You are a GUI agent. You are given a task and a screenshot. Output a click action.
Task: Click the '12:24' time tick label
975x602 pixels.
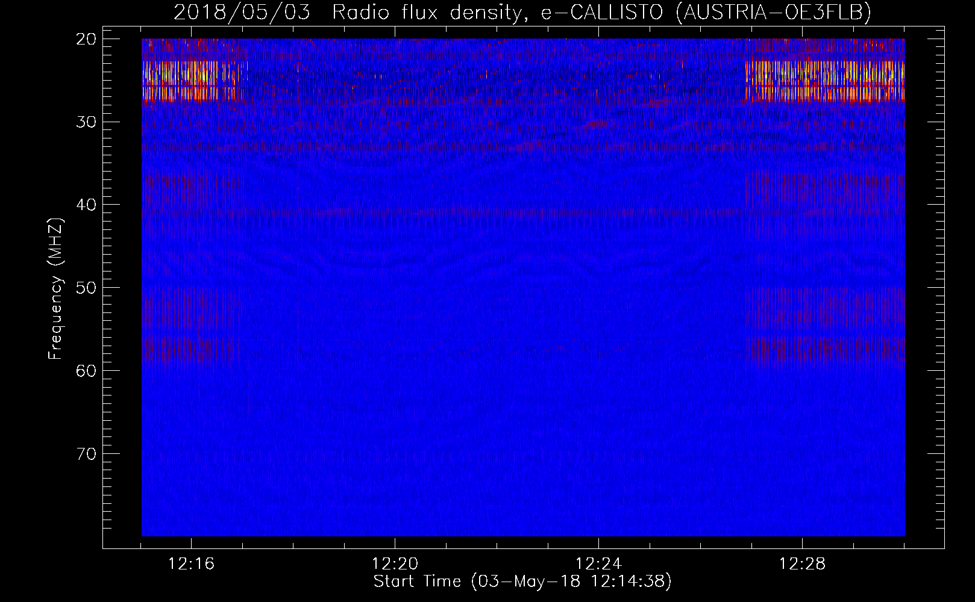pyautogui.click(x=598, y=564)
